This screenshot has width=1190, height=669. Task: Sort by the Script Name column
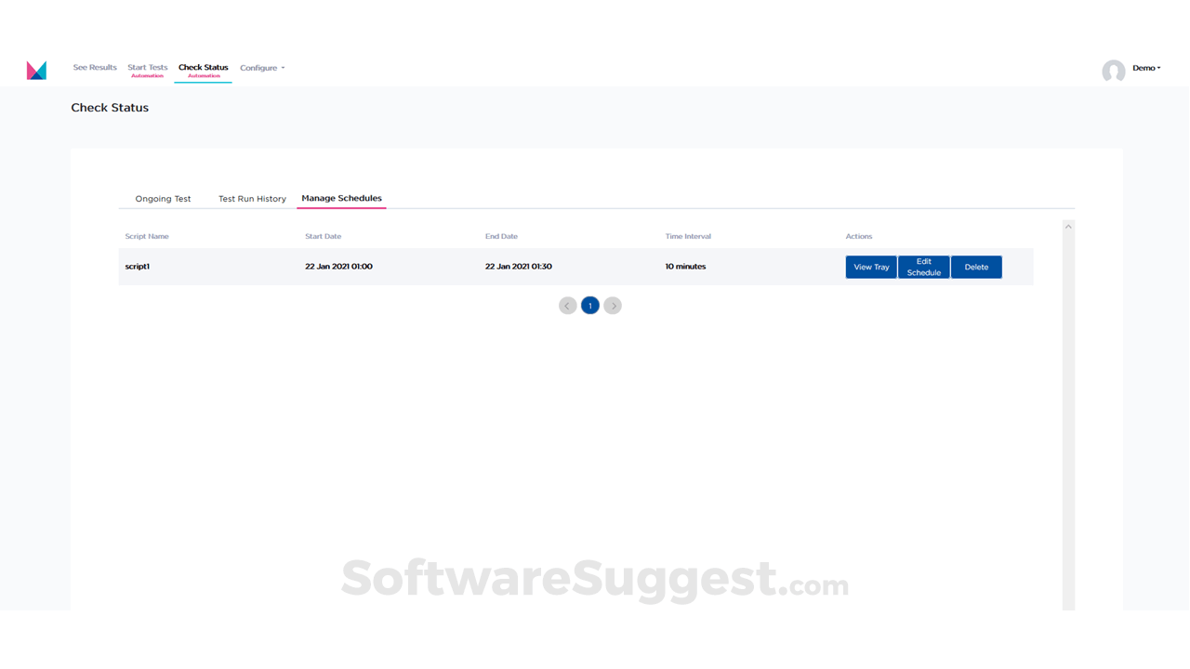click(x=146, y=236)
